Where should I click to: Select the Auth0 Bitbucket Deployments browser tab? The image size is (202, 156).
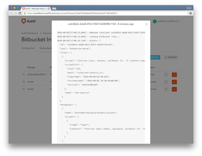point(36,9)
